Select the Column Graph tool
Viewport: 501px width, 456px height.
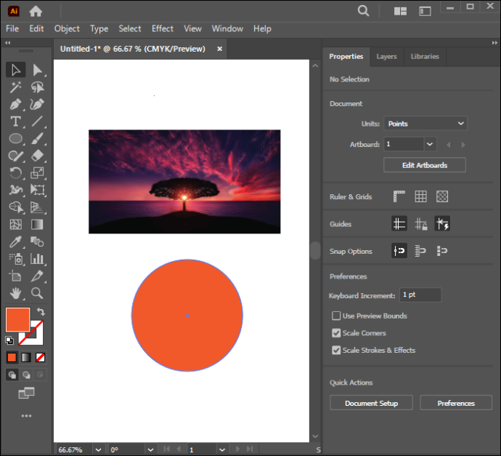(x=37, y=259)
